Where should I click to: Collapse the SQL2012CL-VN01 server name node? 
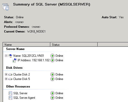click(6, 55)
